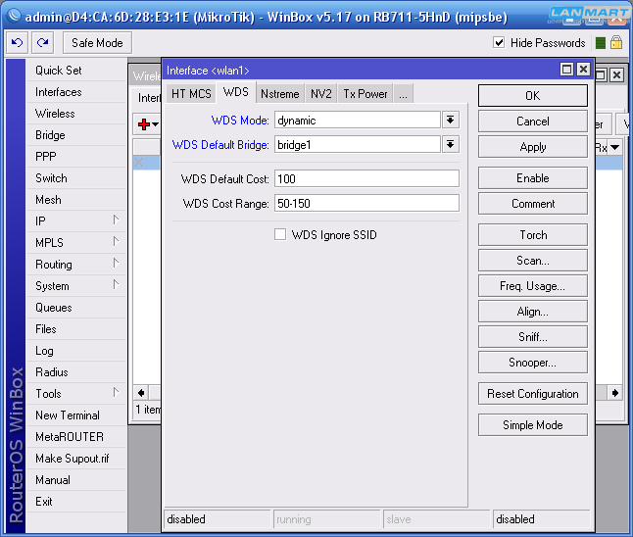Switch to HT MCS tab
Screen dimensions: 633x537
191,94
